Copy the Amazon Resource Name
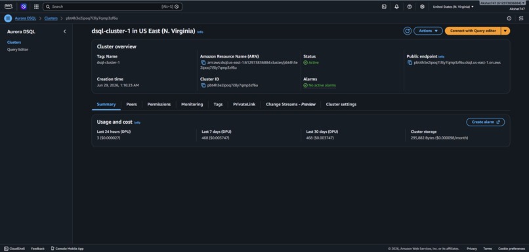 pos(203,63)
